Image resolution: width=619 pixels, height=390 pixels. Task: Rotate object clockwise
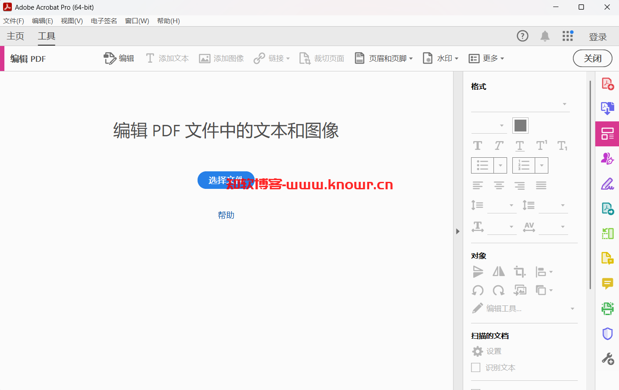499,290
